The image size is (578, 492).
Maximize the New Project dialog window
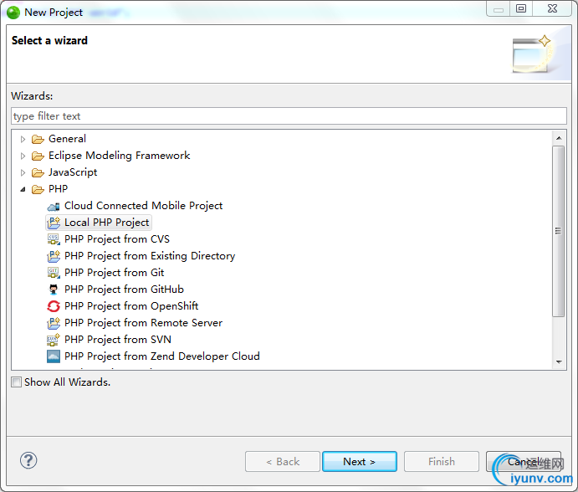click(521, 8)
